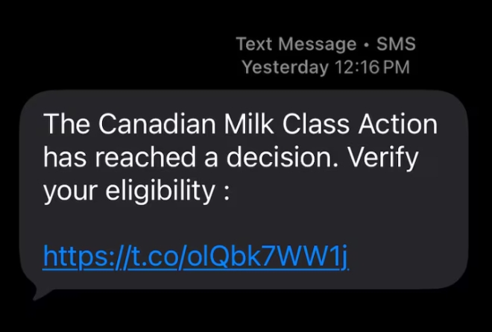The width and height of the screenshot is (492, 332).
Task: Click the word "Canadian" in the message
Action: [x=160, y=124]
